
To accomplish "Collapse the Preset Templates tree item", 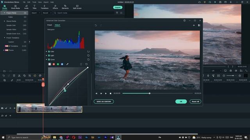I will click(4, 38).
